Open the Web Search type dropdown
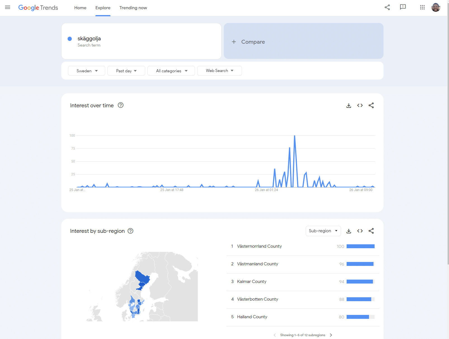Screen dimensions: 449x339 [220, 71]
